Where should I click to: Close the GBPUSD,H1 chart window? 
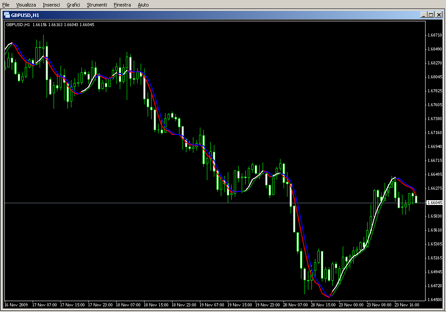point(439,15)
